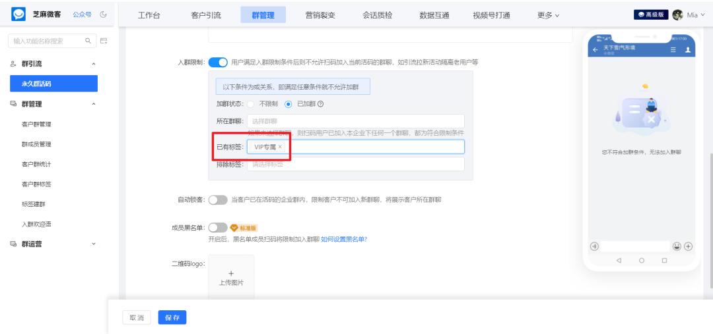The height and width of the screenshot is (334, 713).
Task: Select the 已加群 radio option
Action: tap(288, 104)
